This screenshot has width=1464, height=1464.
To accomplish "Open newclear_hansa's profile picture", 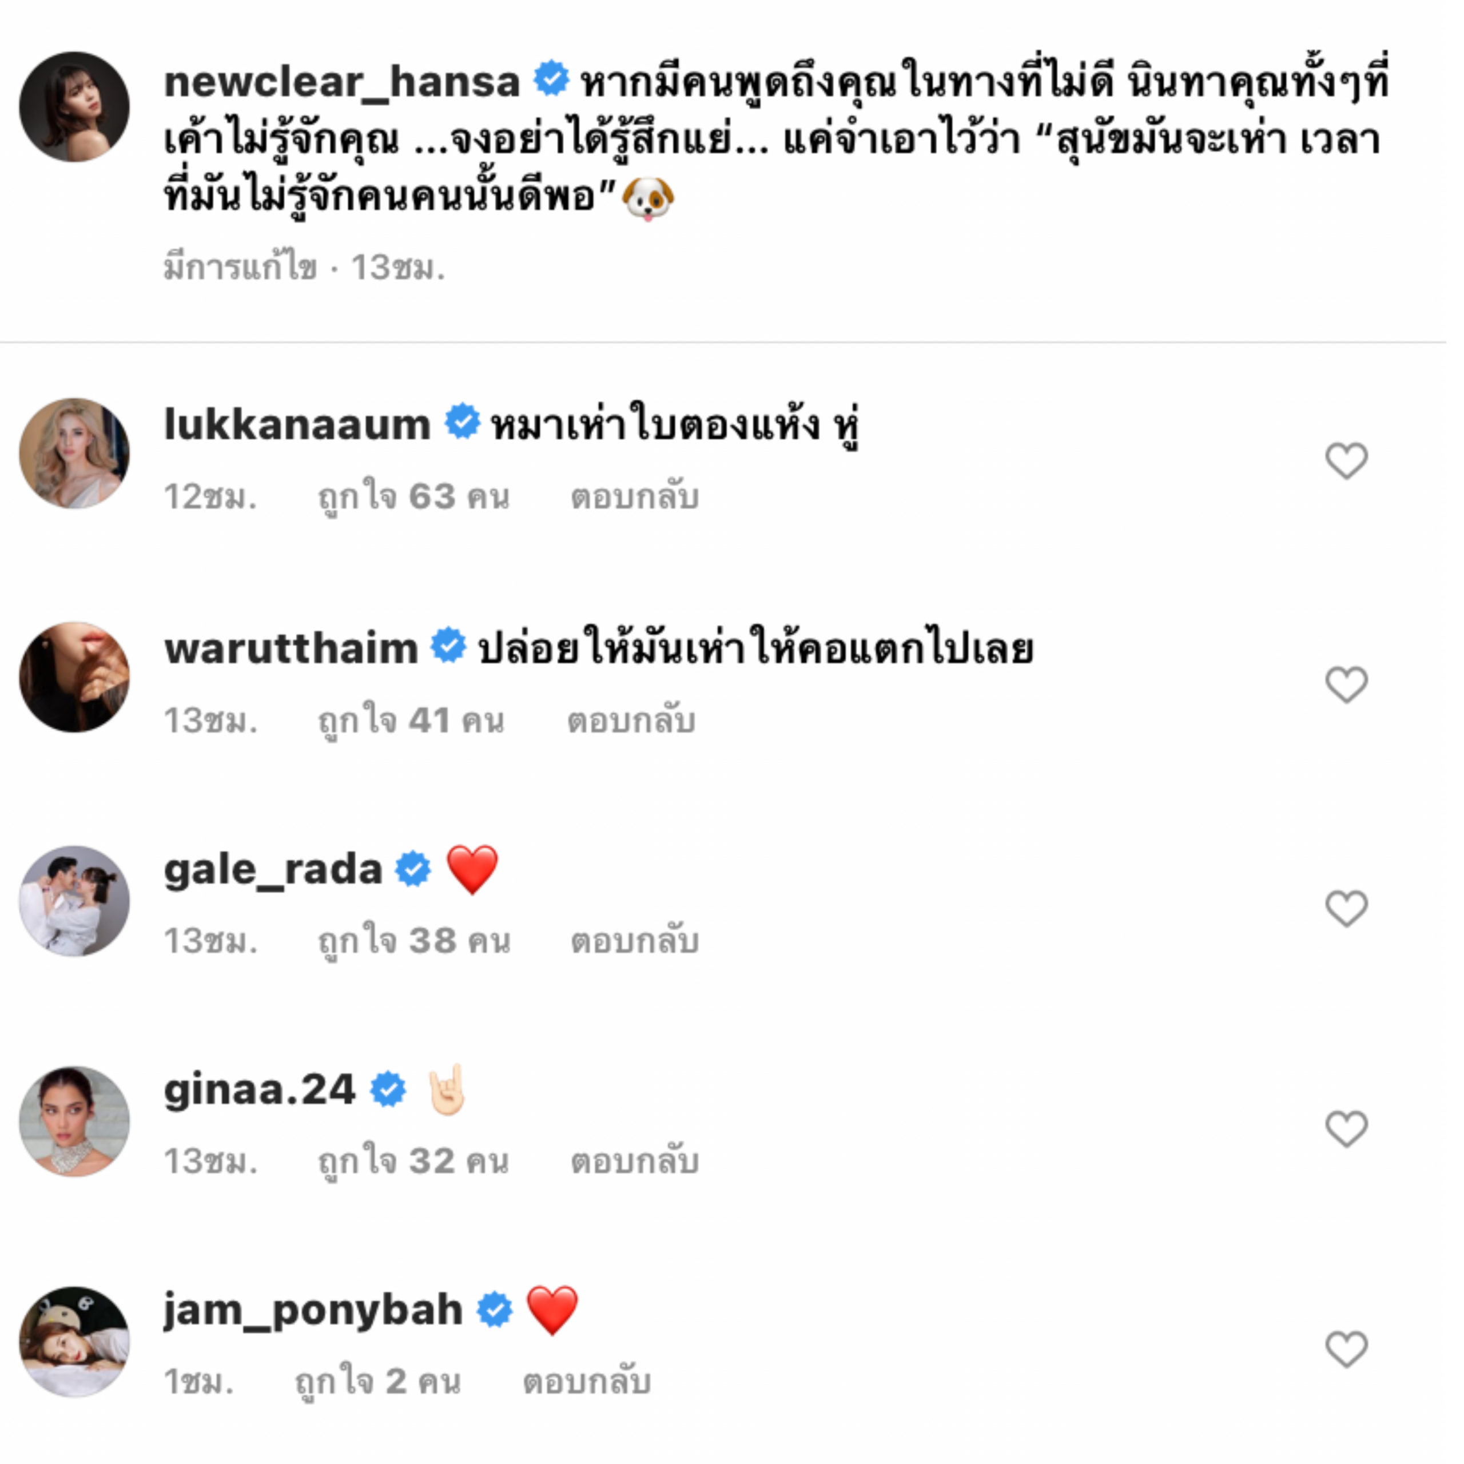I will [75, 108].
